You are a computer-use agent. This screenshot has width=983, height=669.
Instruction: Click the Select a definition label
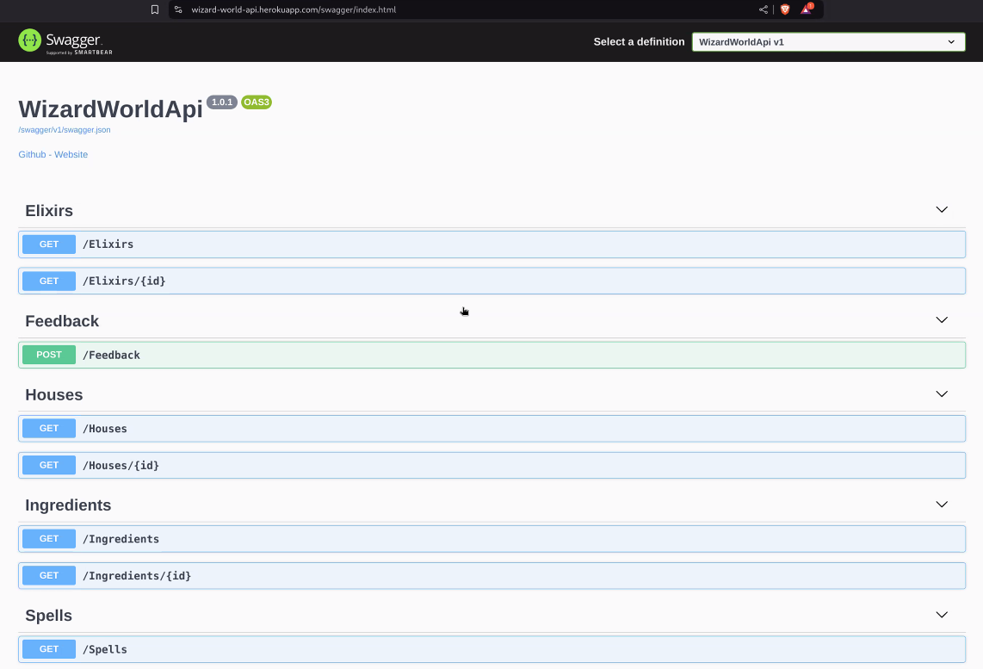click(639, 42)
